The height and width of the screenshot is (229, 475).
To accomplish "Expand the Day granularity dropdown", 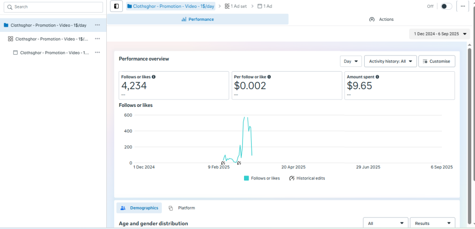I will tap(351, 61).
